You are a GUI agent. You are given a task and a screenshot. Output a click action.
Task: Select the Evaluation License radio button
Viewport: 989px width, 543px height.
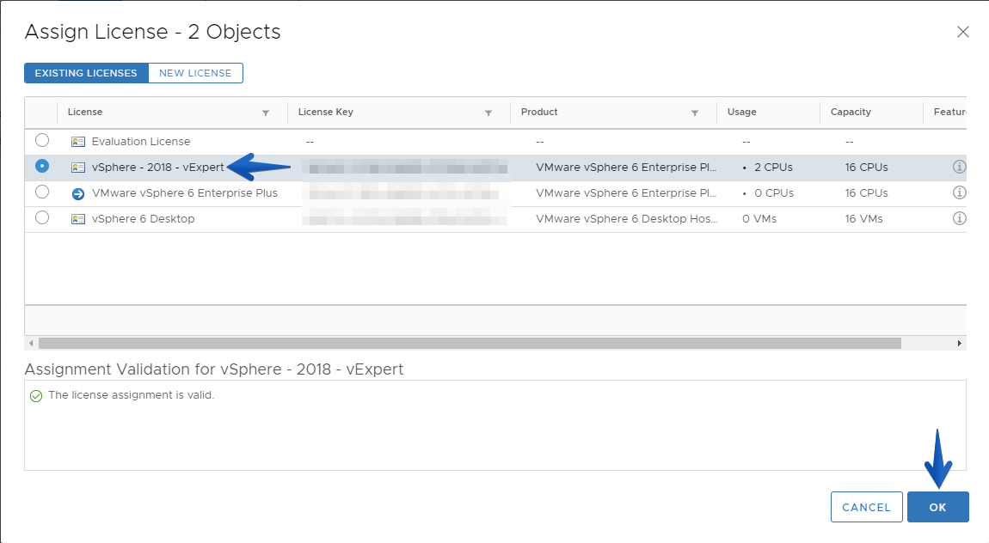click(42, 140)
